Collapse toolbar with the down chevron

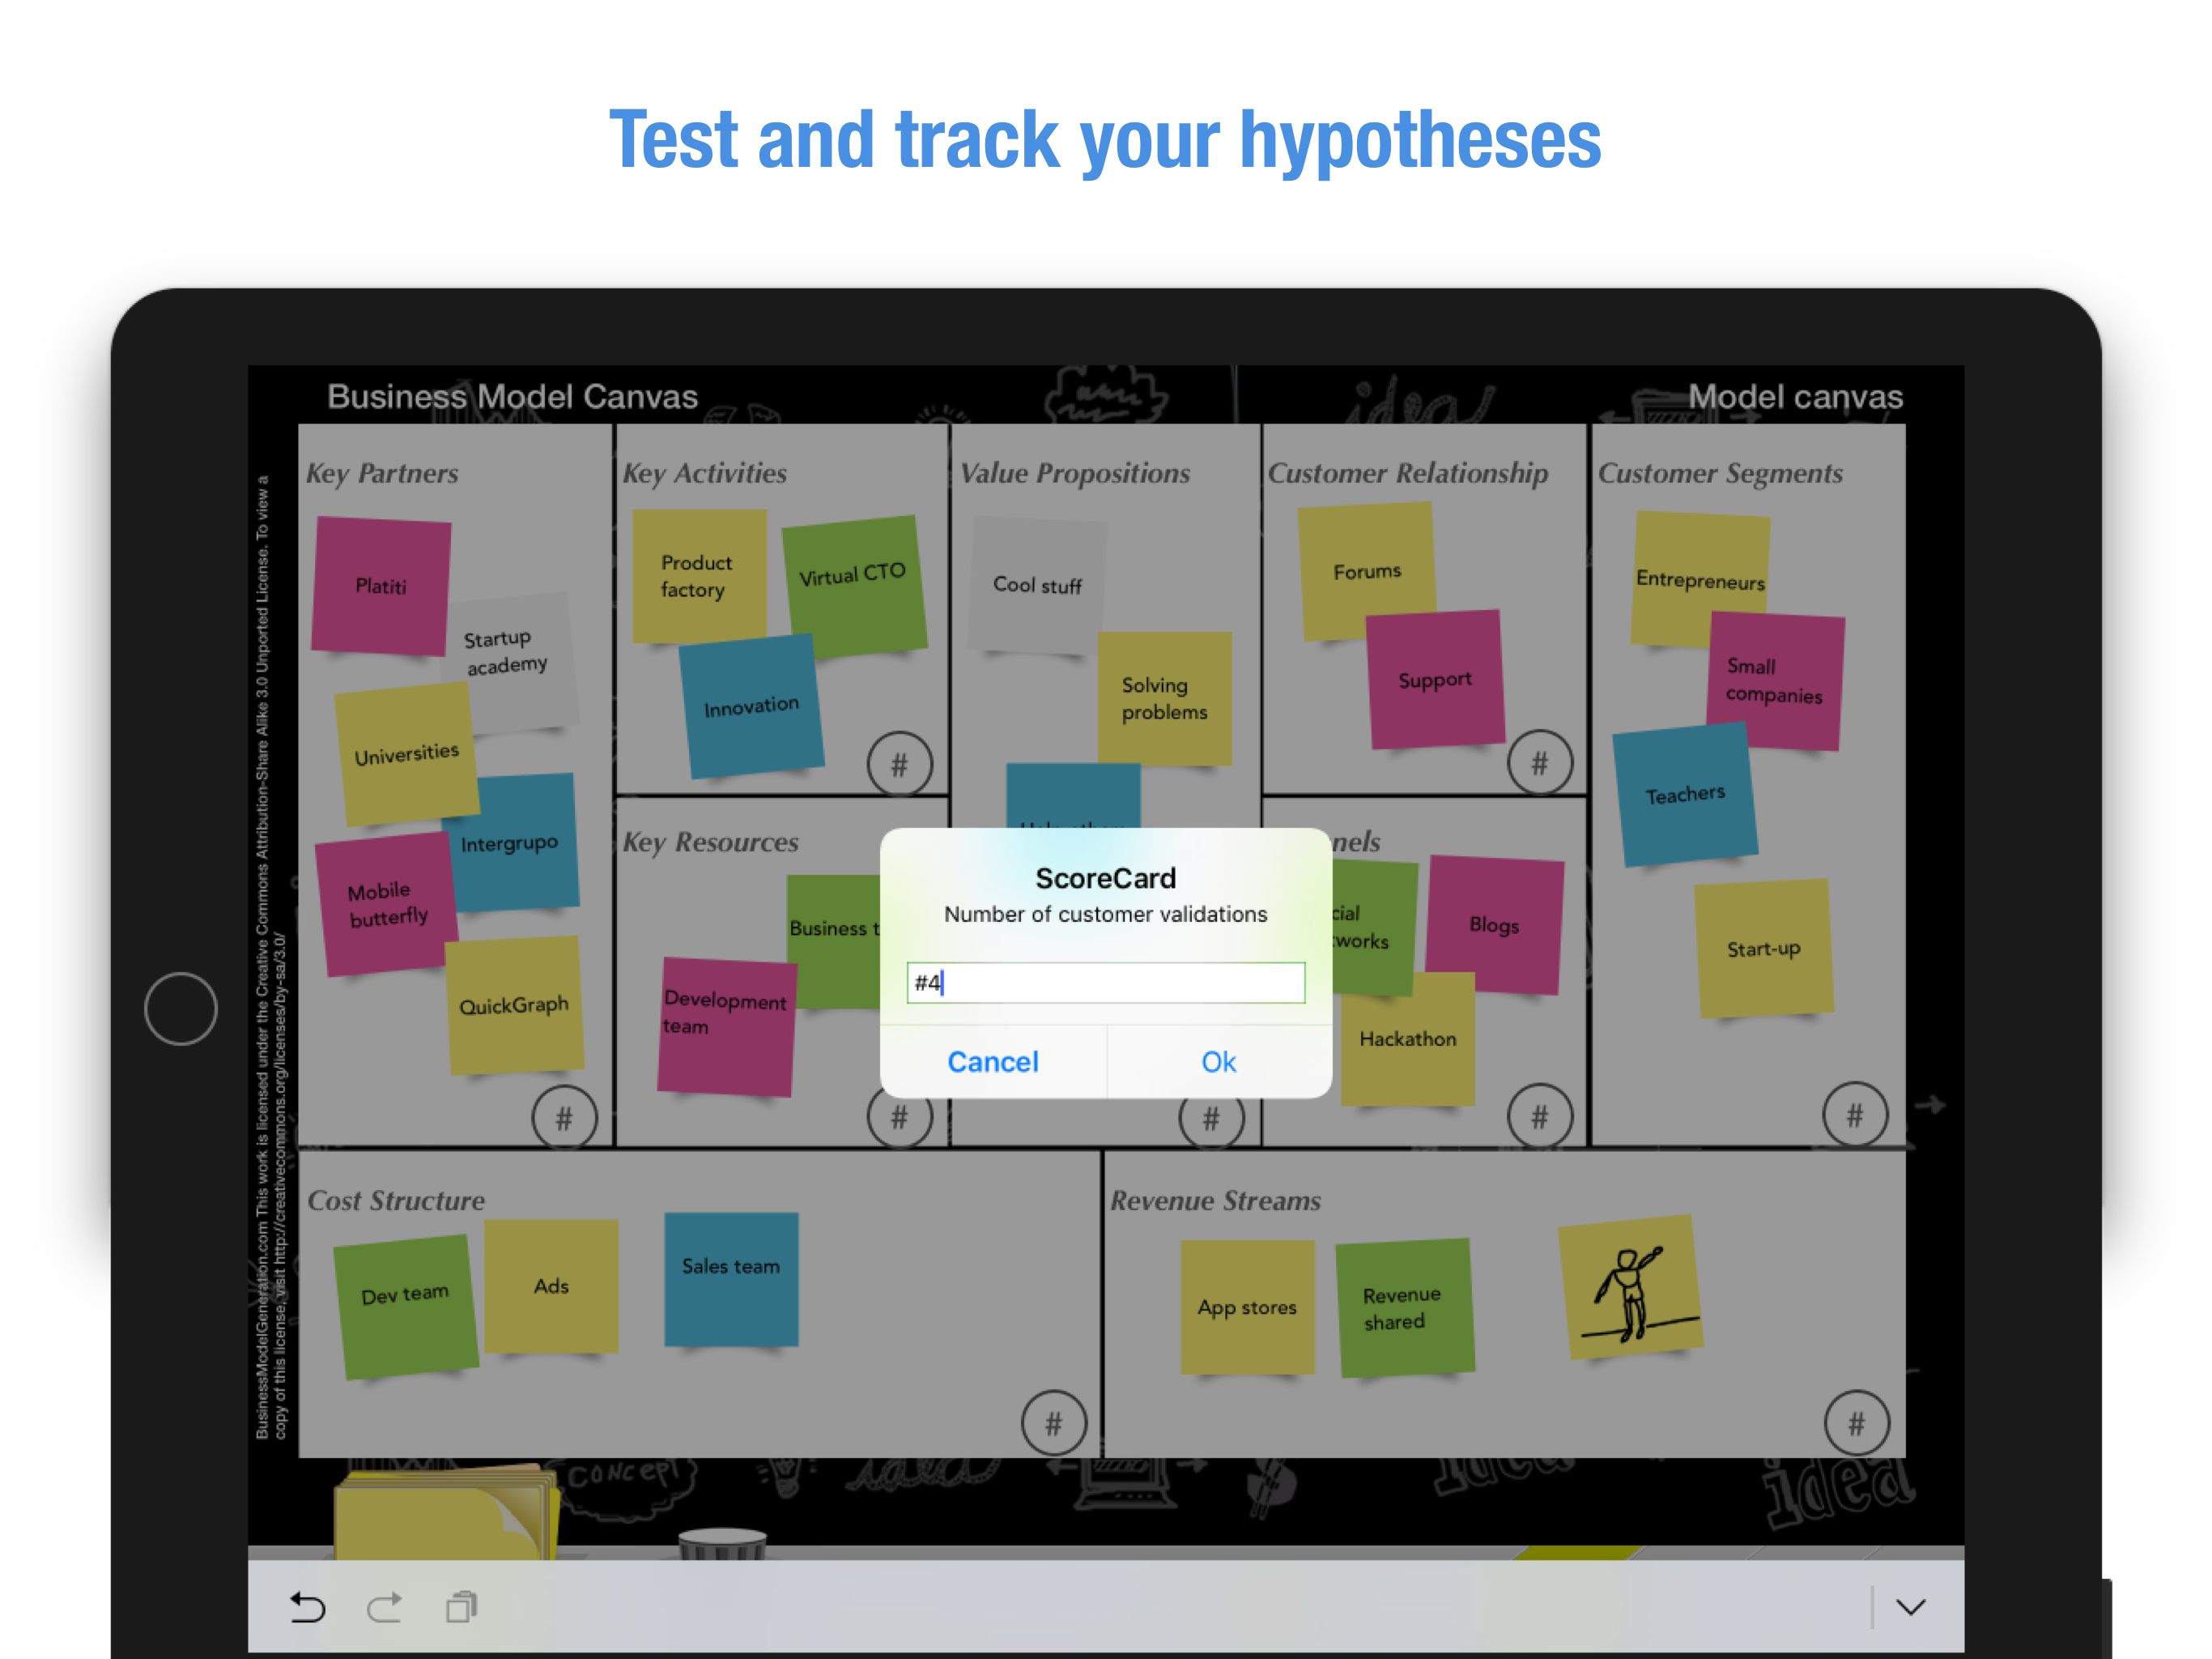pyautogui.click(x=1910, y=1607)
